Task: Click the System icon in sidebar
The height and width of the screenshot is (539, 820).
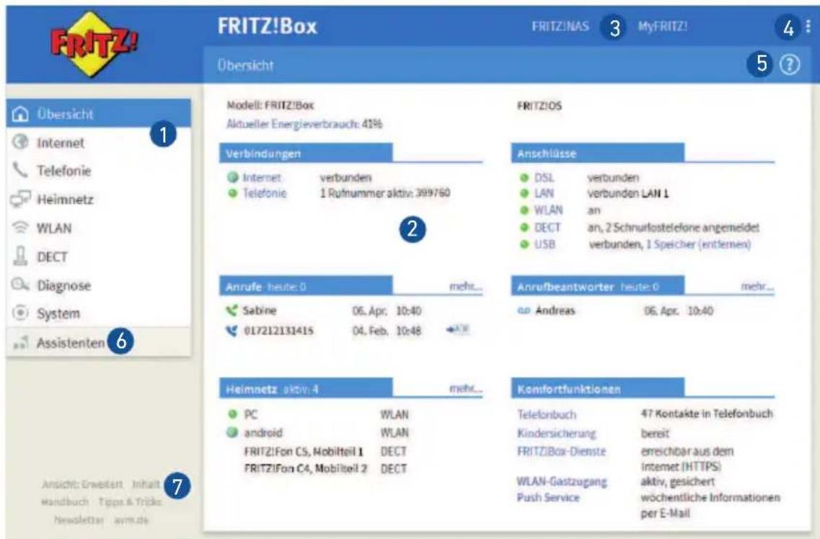Action: pyautogui.click(x=20, y=313)
